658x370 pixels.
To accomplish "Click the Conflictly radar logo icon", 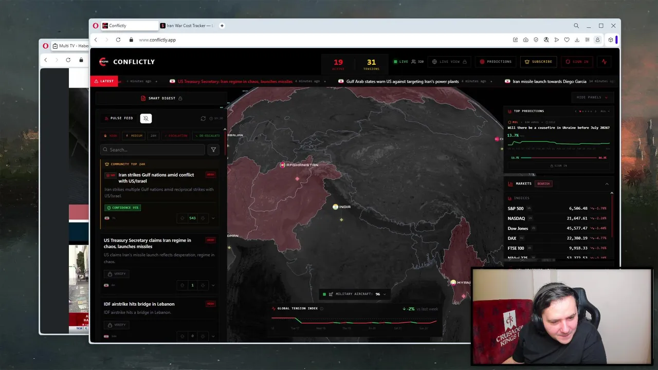I will point(103,62).
